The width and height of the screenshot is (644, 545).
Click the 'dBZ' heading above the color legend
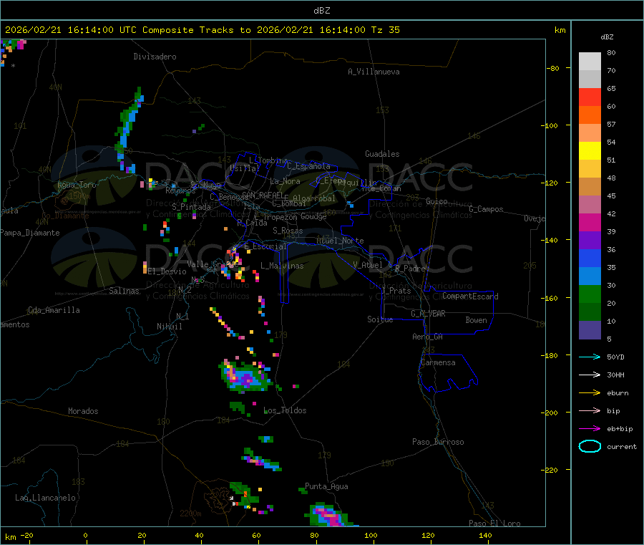607,37
